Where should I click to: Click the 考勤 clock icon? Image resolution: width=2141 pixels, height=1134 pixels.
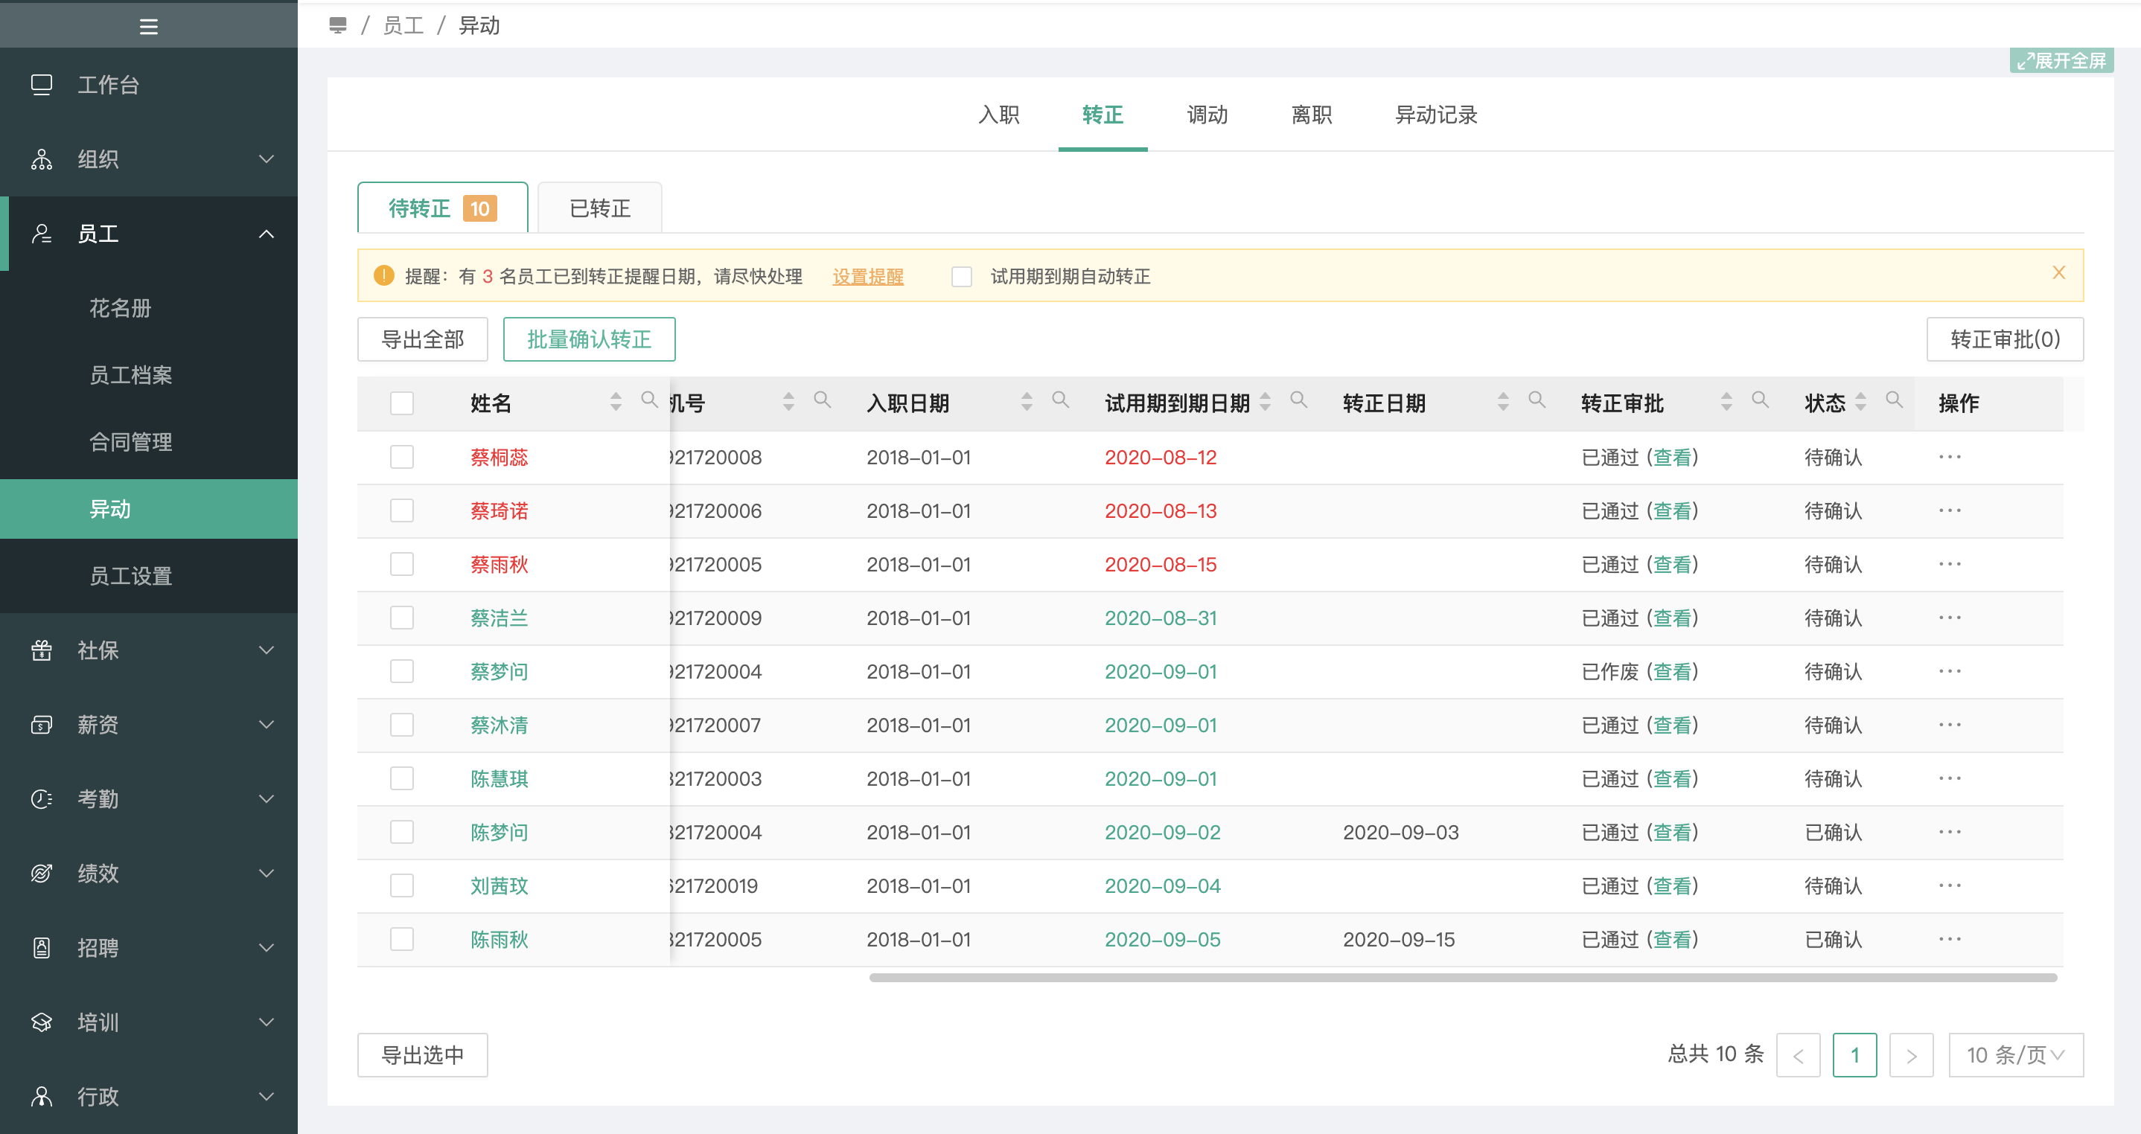click(x=42, y=799)
